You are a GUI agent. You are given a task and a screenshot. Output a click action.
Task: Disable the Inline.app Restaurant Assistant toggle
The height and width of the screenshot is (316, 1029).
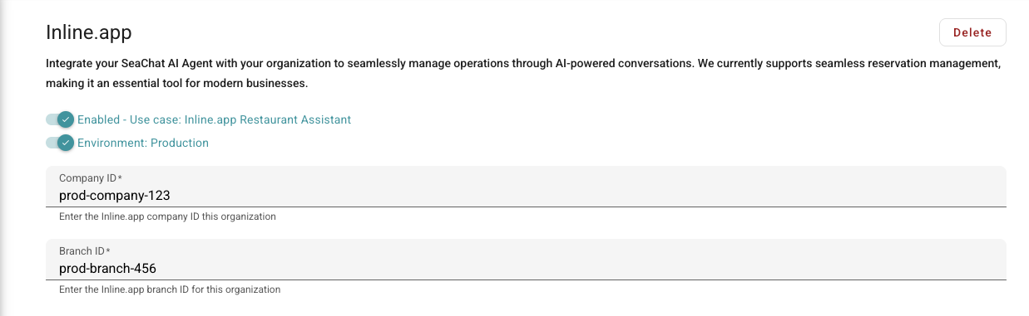61,119
